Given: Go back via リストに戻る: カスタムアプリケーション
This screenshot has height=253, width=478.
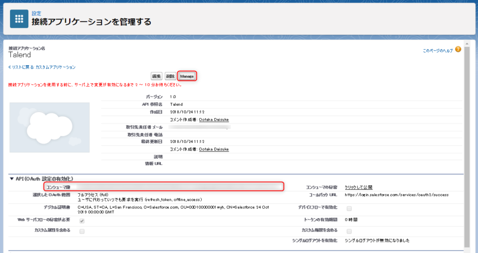Looking at the screenshot, I should [42, 67].
